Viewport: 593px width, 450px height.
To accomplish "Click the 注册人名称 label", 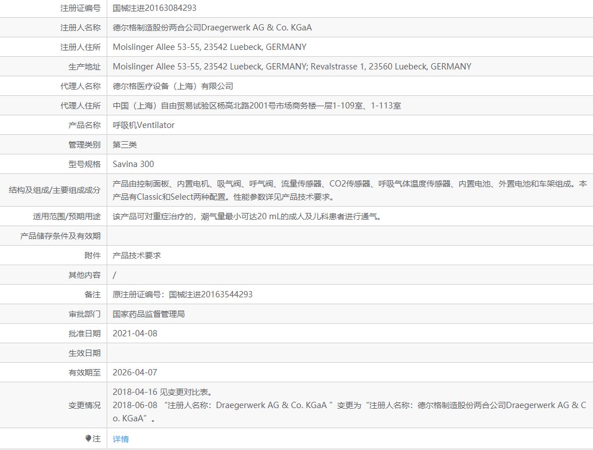I will click(80, 28).
